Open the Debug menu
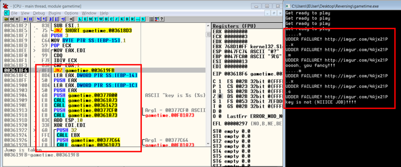 [39, 13]
